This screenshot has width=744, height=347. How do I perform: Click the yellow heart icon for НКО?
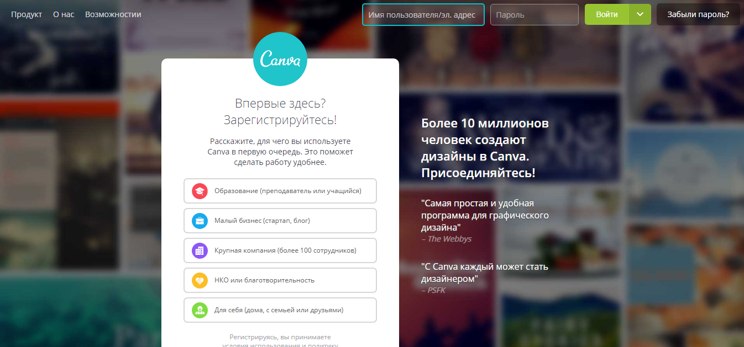click(200, 280)
